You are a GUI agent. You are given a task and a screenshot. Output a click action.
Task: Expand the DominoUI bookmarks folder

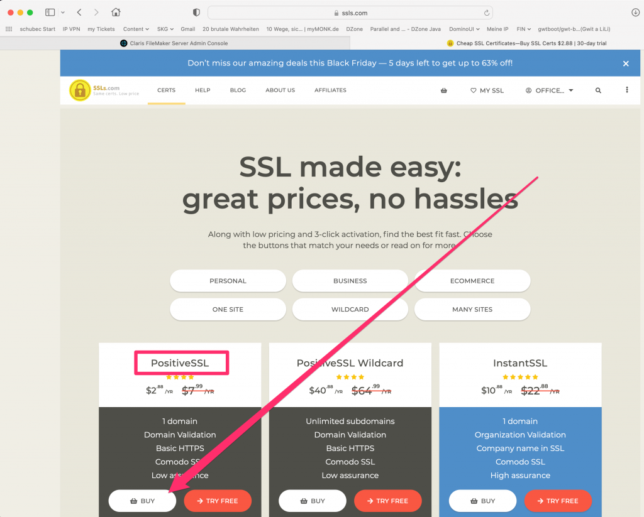[464, 29]
